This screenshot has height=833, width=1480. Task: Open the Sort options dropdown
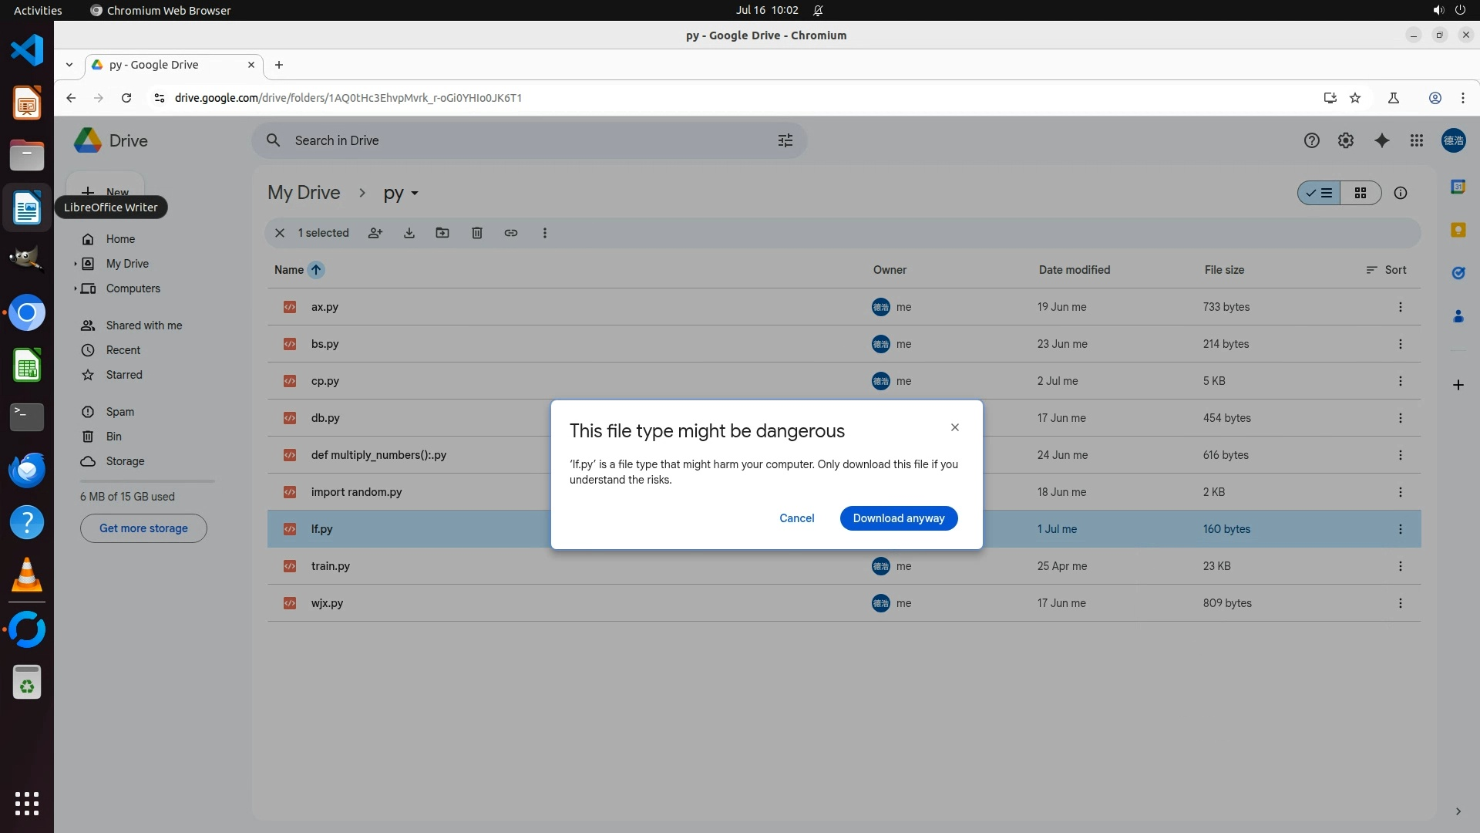pos(1386,270)
